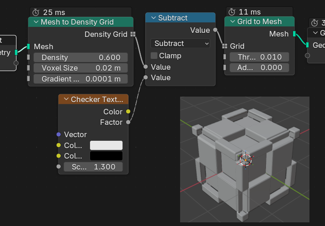This screenshot has width=325, height=226.
Task: Open the Subtract operation dropdown
Action: (181, 43)
